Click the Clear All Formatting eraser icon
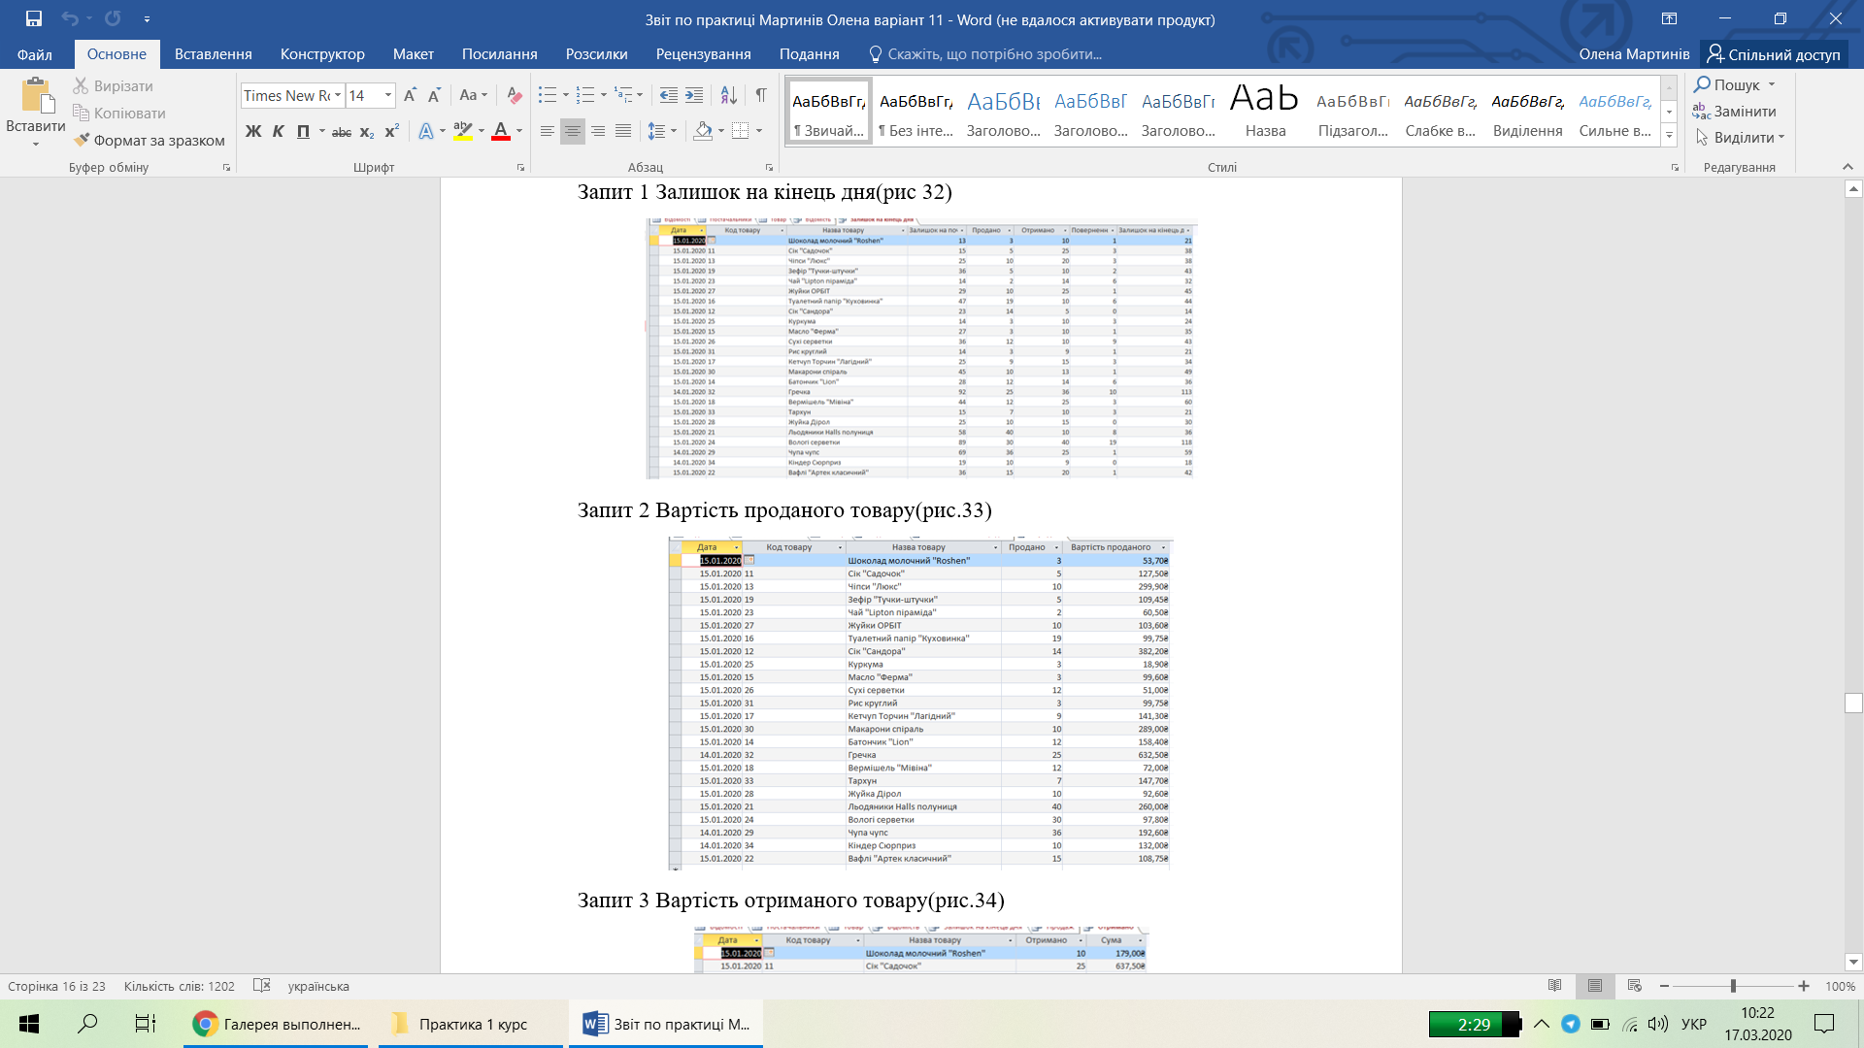This screenshot has height=1048, width=1864. tap(515, 95)
